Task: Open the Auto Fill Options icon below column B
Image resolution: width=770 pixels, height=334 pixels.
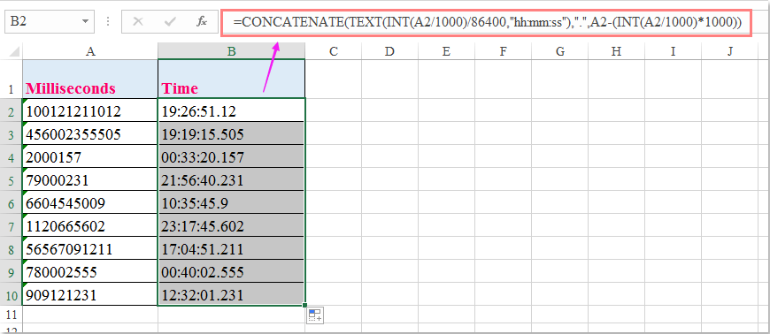Action: coord(315,315)
